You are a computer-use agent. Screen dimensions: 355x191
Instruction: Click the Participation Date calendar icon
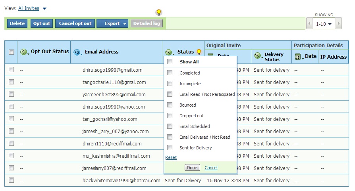[x=298, y=57]
